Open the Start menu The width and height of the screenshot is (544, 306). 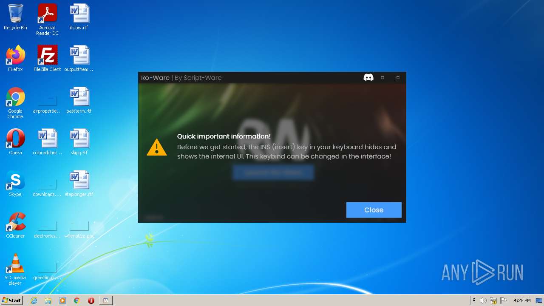pos(12,300)
